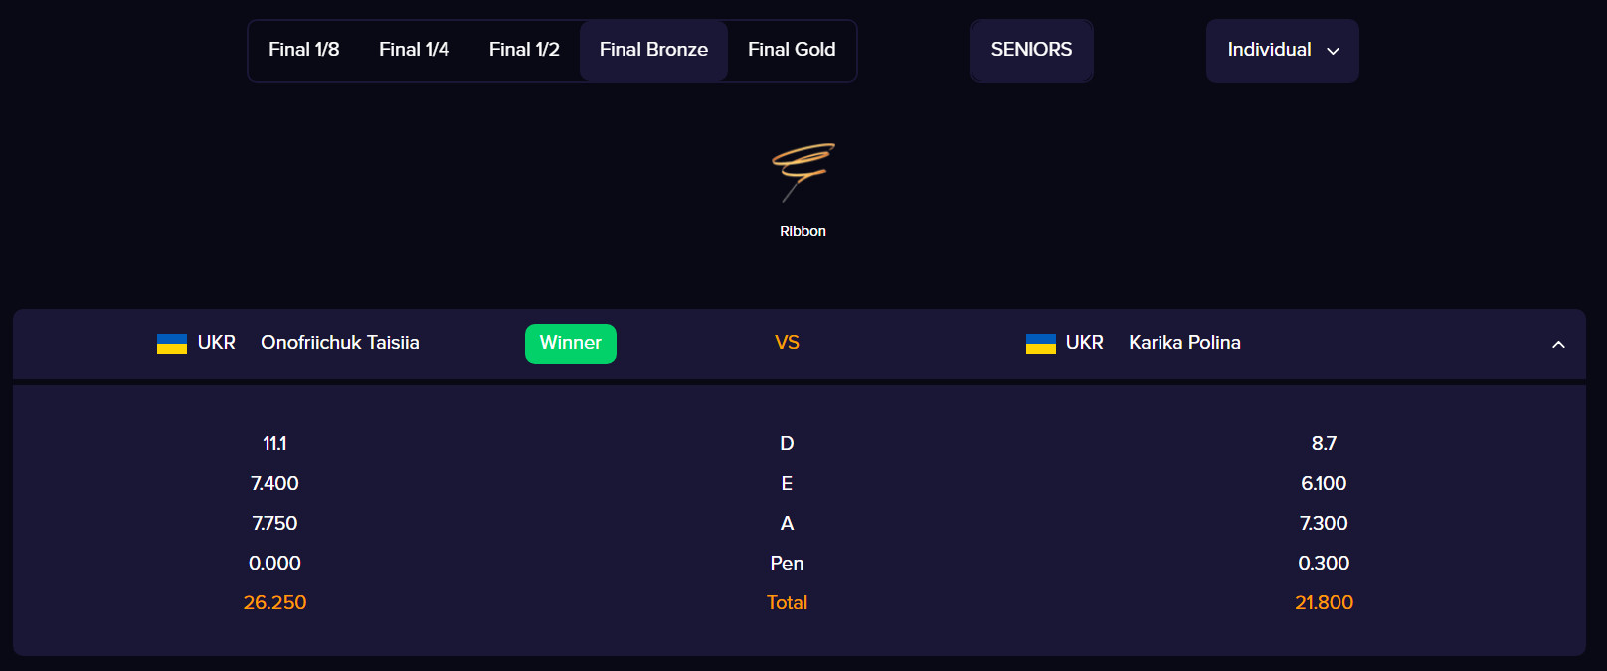1607x671 pixels.
Task: Click Onofriichuk Taisiia's Ukraine flag icon
Action: tap(172, 344)
